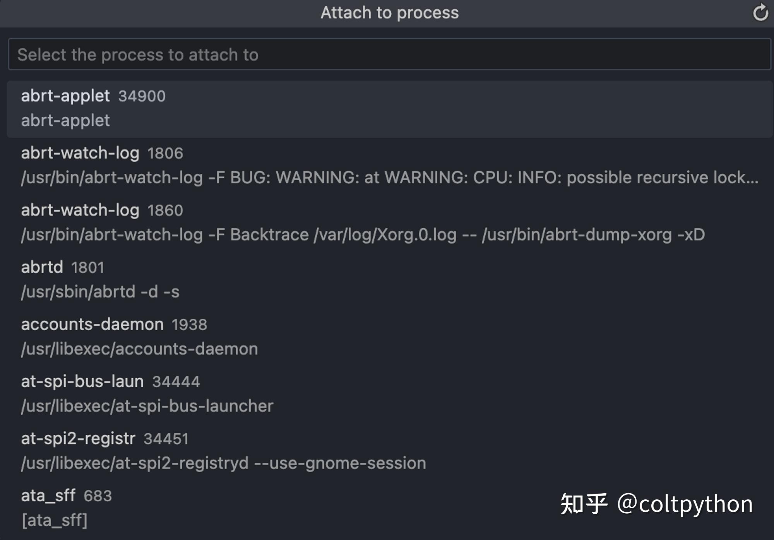The image size is (774, 540).
Task: Choose the abrtd 1801 process
Action: pyautogui.click(x=389, y=280)
